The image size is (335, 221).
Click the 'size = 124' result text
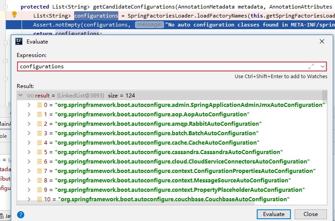tap(121, 96)
